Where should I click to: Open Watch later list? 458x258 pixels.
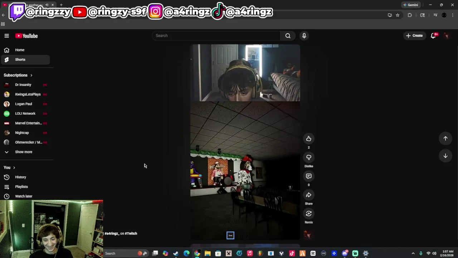pos(25,196)
